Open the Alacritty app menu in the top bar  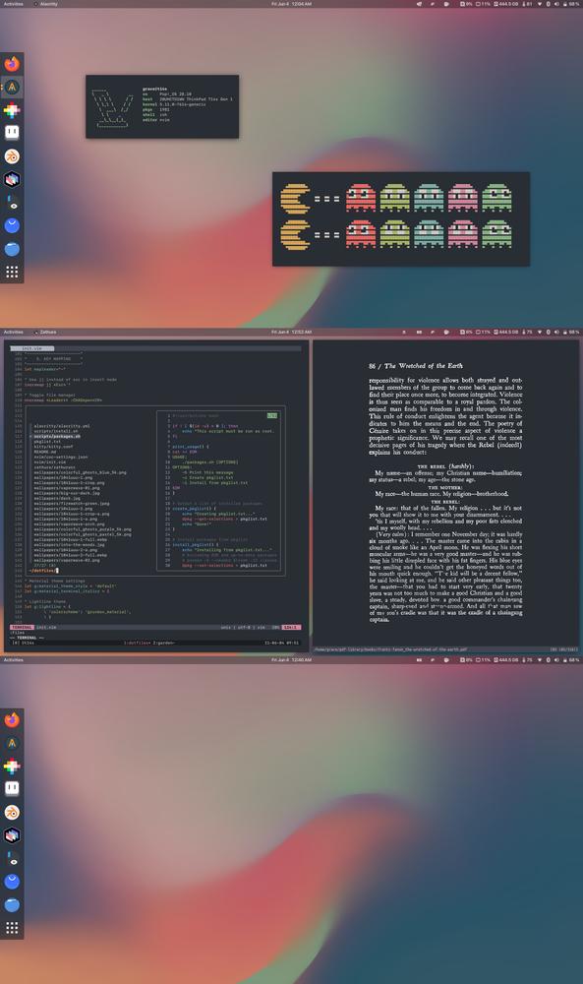(46, 4)
